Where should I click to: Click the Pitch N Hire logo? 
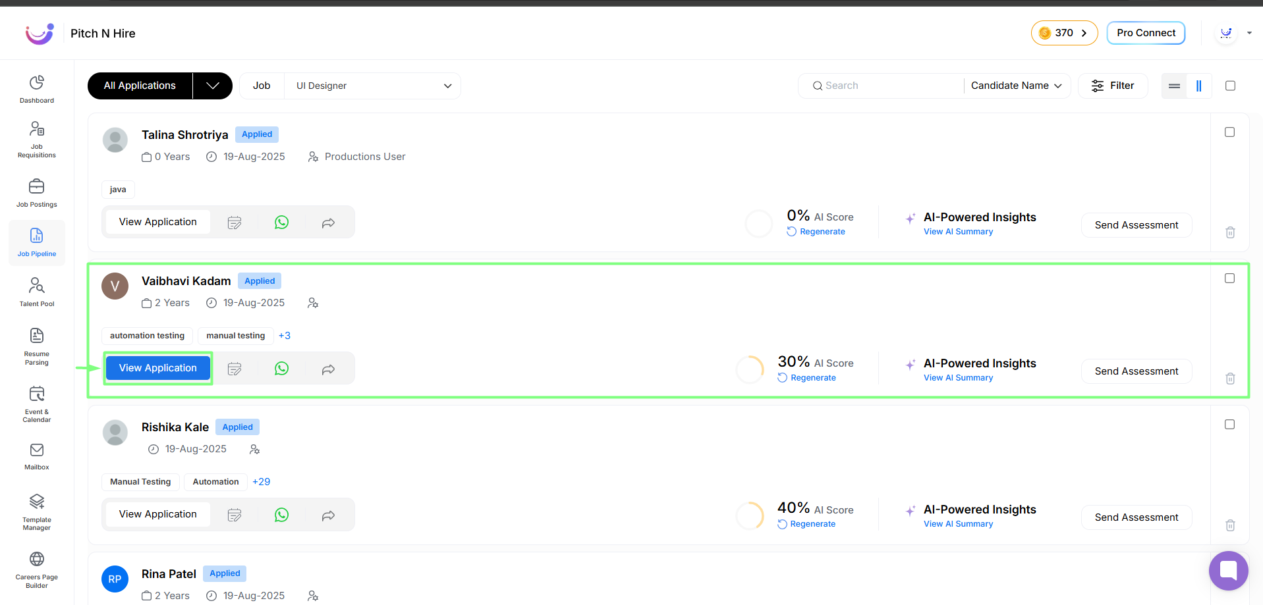click(40, 34)
